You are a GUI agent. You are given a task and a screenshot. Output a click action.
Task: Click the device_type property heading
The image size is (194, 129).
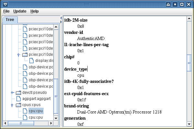(x=76, y=69)
